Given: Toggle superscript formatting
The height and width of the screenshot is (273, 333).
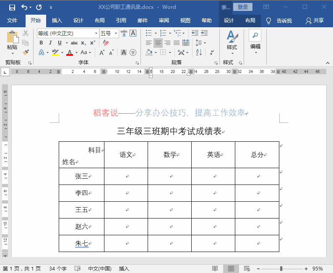Looking at the screenshot, I should point(93,43).
